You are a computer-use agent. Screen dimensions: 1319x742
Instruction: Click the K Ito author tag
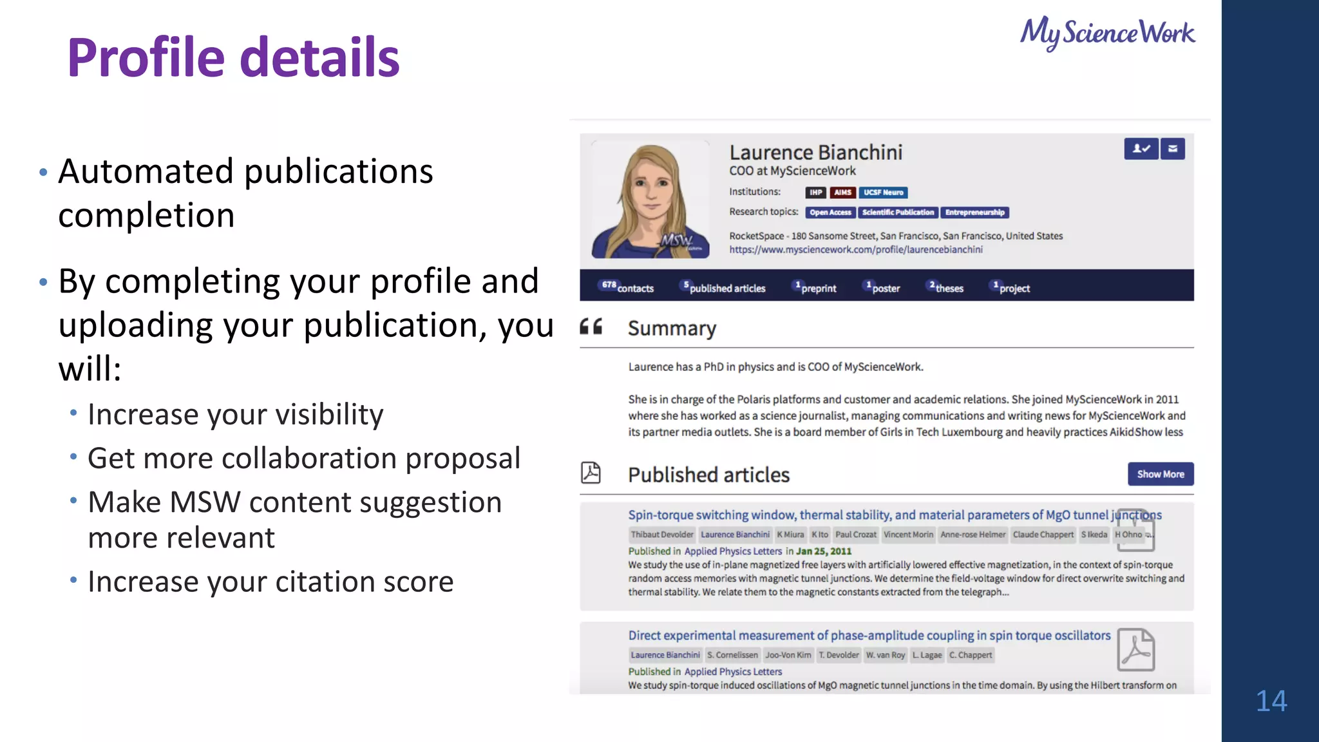tap(820, 535)
